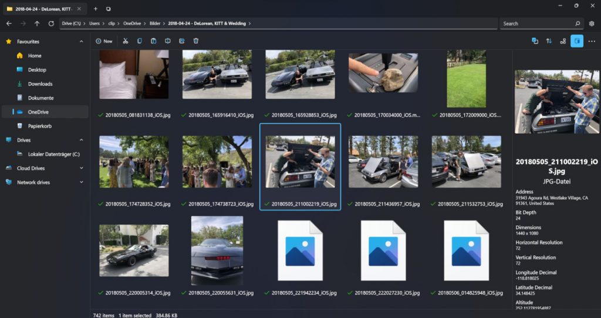Collapse the Drives section chevron

click(81, 140)
